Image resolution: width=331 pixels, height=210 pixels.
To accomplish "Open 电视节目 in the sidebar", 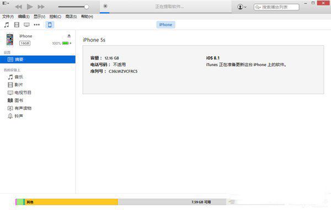I will [19, 93].
